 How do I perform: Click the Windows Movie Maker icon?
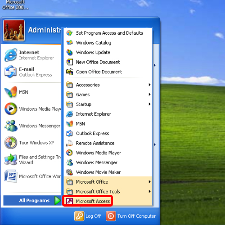click(70, 172)
